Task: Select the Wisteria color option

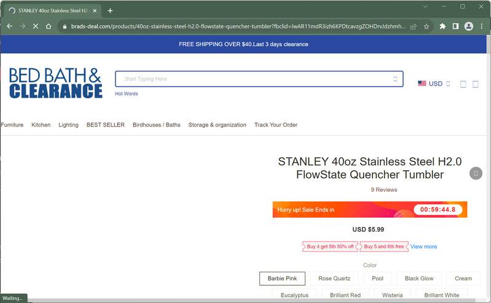Action: pos(392,295)
